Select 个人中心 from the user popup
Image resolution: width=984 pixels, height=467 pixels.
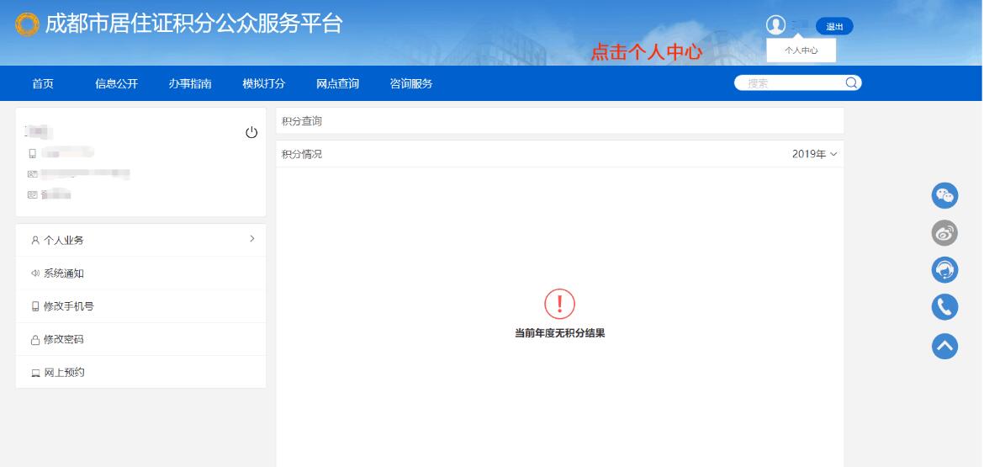click(x=801, y=50)
